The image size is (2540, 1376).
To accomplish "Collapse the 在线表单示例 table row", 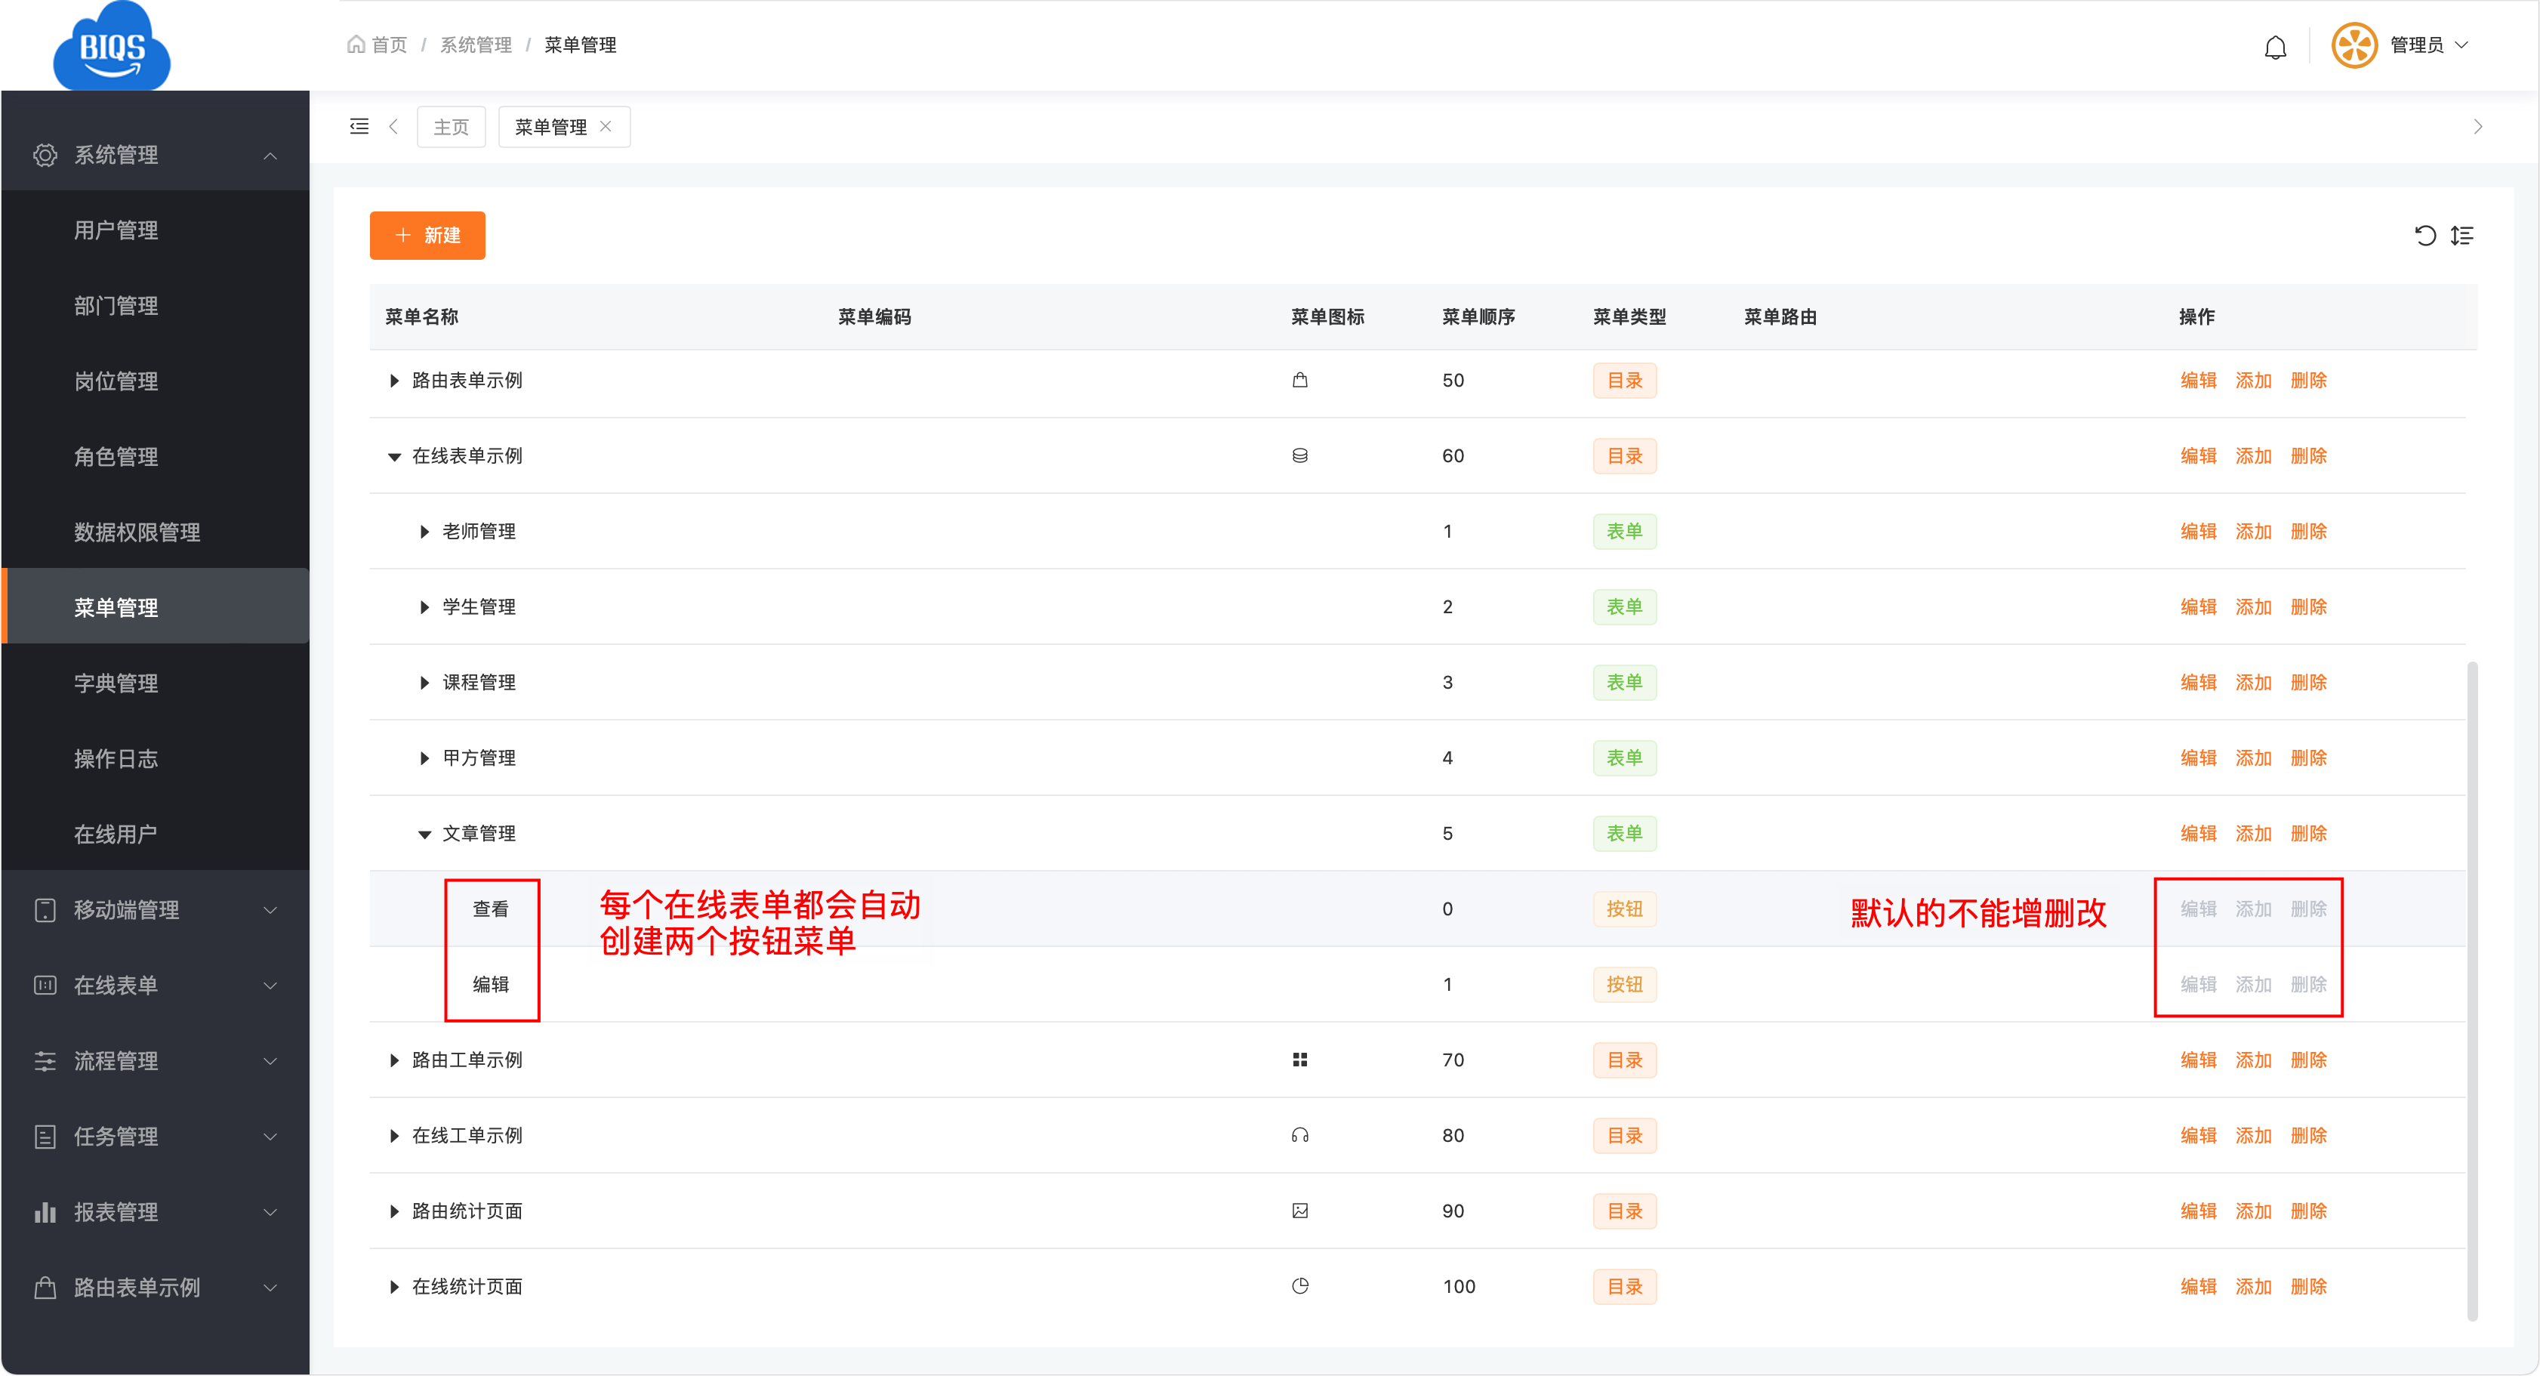I will pos(394,457).
